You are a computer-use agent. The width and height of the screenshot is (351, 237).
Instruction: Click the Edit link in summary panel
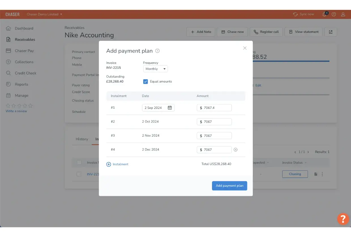click(258, 85)
